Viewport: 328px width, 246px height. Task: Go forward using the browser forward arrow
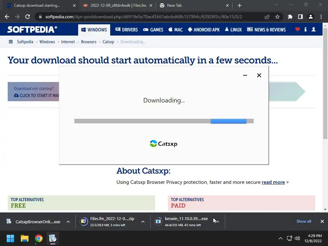17,17
